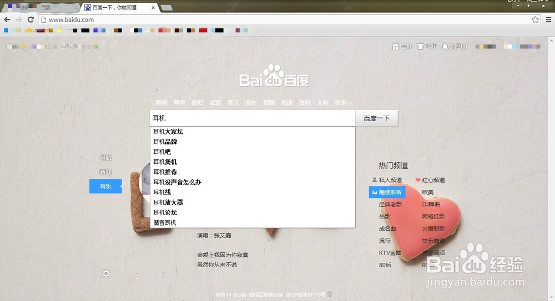Choose the DJ舞曲 channel
Image resolution: width=555 pixels, height=301 pixels.
pyautogui.click(x=431, y=204)
